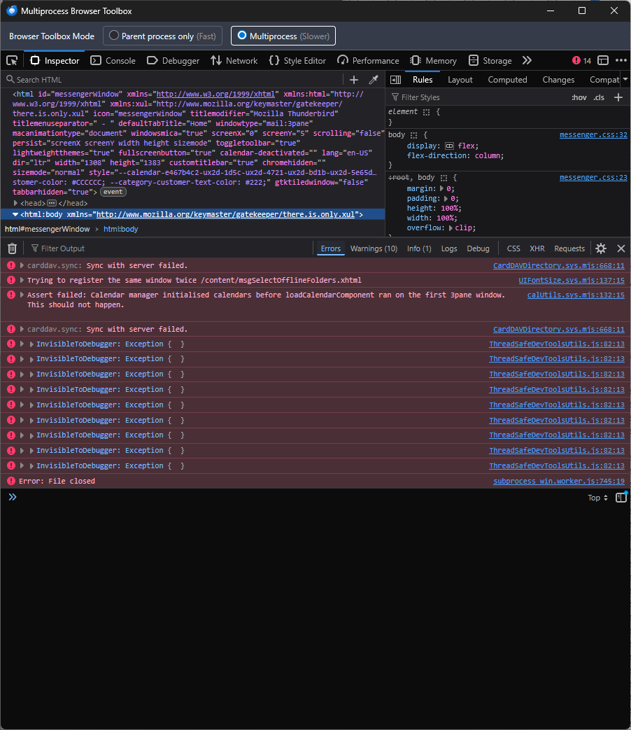
Task: Click the Search HTML input field
Action: click(175, 80)
